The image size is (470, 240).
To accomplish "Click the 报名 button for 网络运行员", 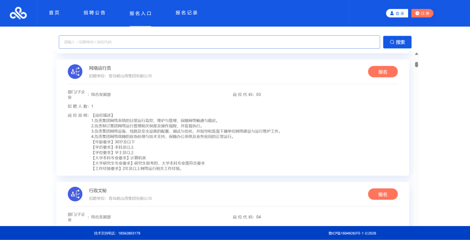I will tap(383, 72).
